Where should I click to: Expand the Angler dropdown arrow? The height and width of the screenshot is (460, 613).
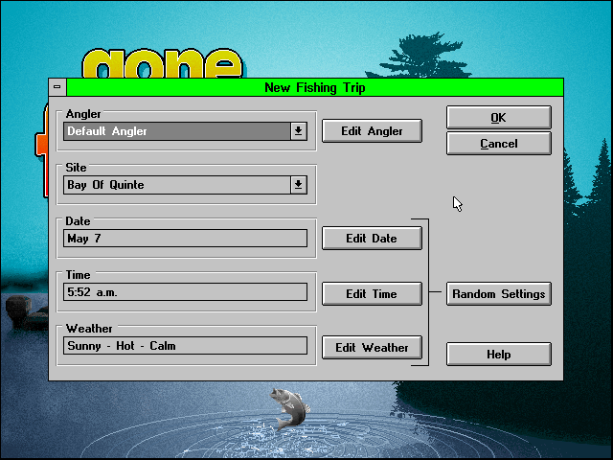298,131
